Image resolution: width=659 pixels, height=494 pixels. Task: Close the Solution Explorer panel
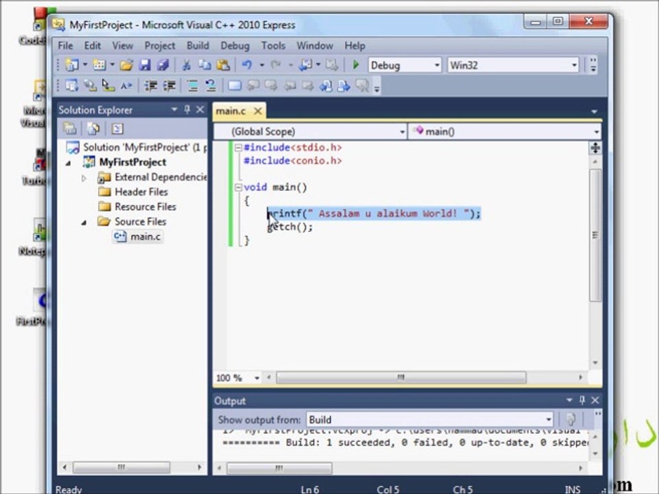200,110
